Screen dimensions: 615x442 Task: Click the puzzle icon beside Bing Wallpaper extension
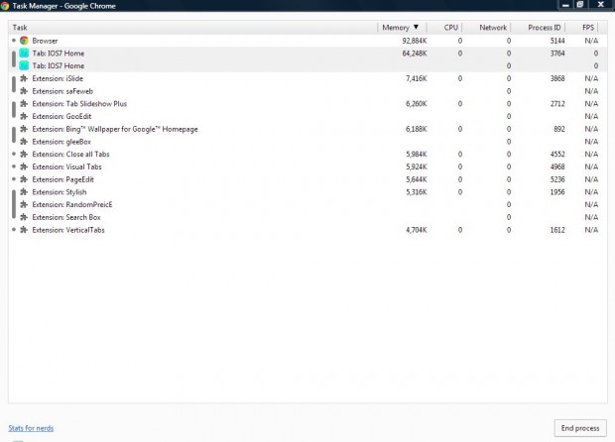click(x=24, y=129)
